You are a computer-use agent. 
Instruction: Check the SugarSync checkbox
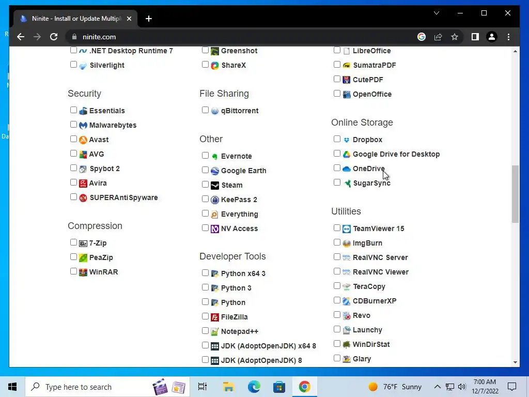click(337, 182)
